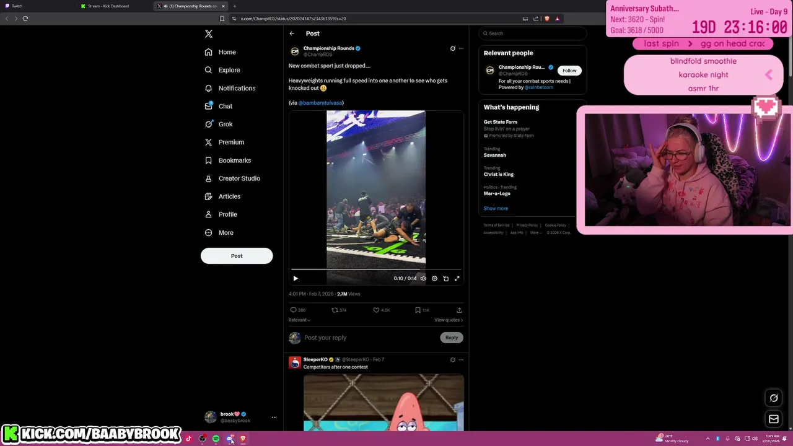The height and width of the screenshot is (446, 793).
Task: Click the Brave Shields icon in address bar
Action: (x=546, y=19)
